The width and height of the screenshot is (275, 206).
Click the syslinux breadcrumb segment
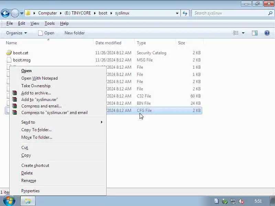tap(122, 13)
